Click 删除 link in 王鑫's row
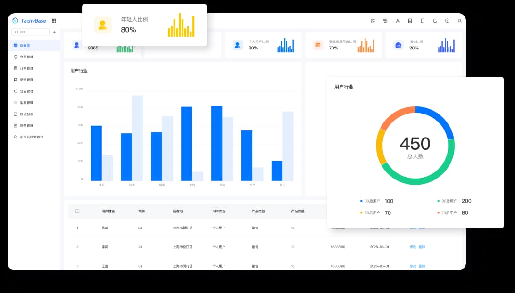The width and height of the screenshot is (515, 293). click(x=422, y=266)
